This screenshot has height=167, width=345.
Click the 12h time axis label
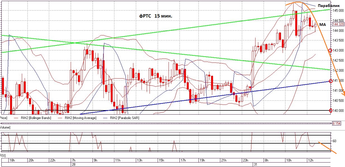(x=310, y=160)
